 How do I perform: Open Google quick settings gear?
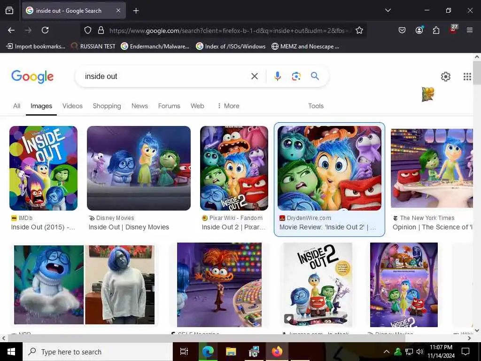[445, 77]
